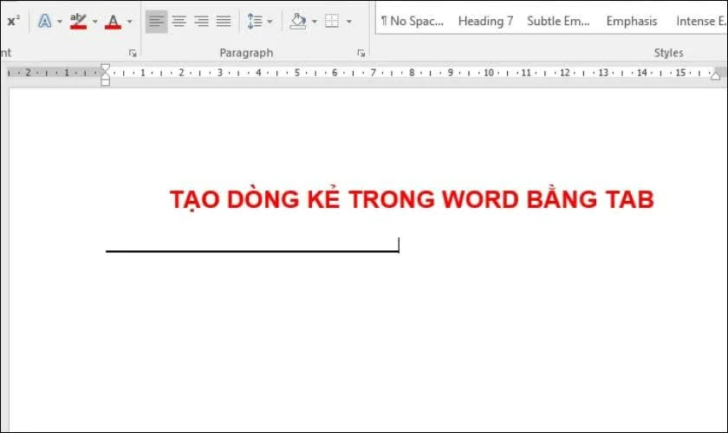Set tab stop at ruler mark 8
The width and height of the screenshot is (728, 433).
click(x=412, y=73)
